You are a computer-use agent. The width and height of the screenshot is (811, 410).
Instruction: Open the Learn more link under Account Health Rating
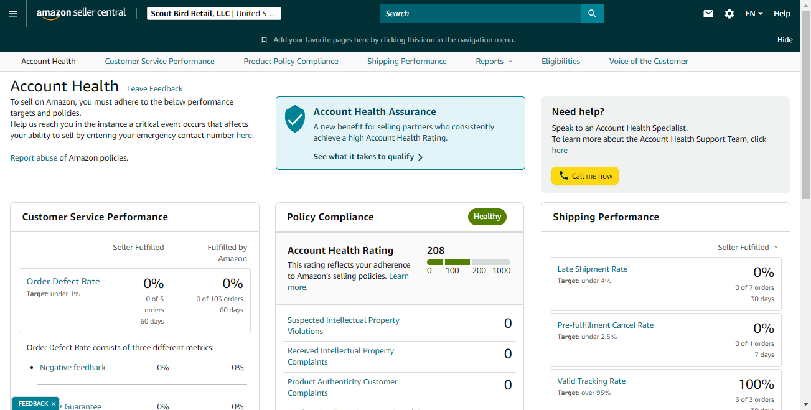(x=348, y=281)
